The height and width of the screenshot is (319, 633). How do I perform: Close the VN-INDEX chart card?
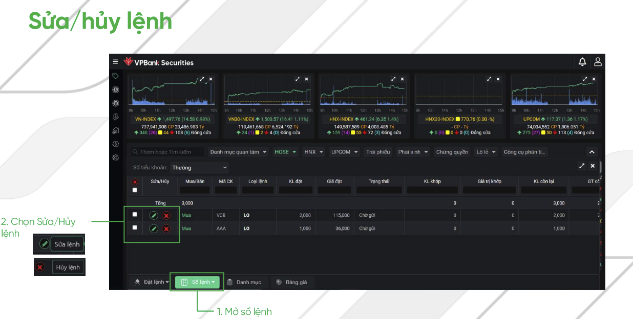point(210,79)
